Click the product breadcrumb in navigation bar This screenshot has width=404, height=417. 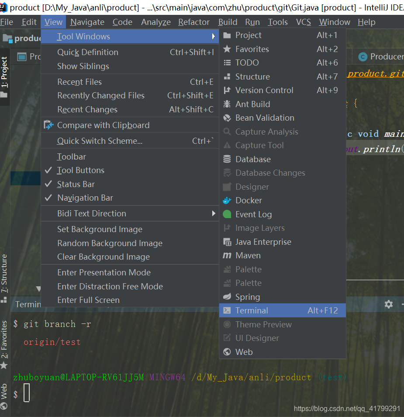(x=22, y=38)
